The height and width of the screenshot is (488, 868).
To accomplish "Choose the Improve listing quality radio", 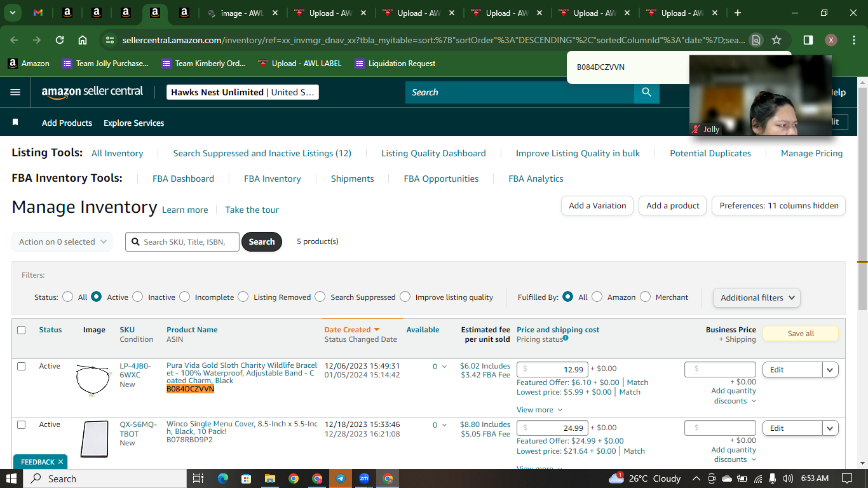I will click(x=405, y=296).
